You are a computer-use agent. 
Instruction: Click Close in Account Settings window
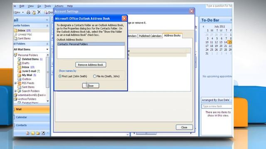click(x=184, y=127)
